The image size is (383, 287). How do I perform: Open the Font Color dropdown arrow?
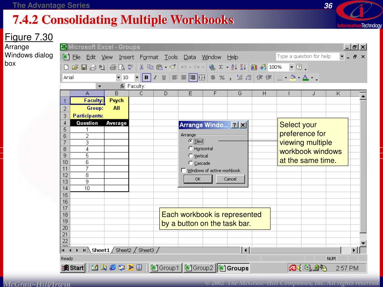312,78
